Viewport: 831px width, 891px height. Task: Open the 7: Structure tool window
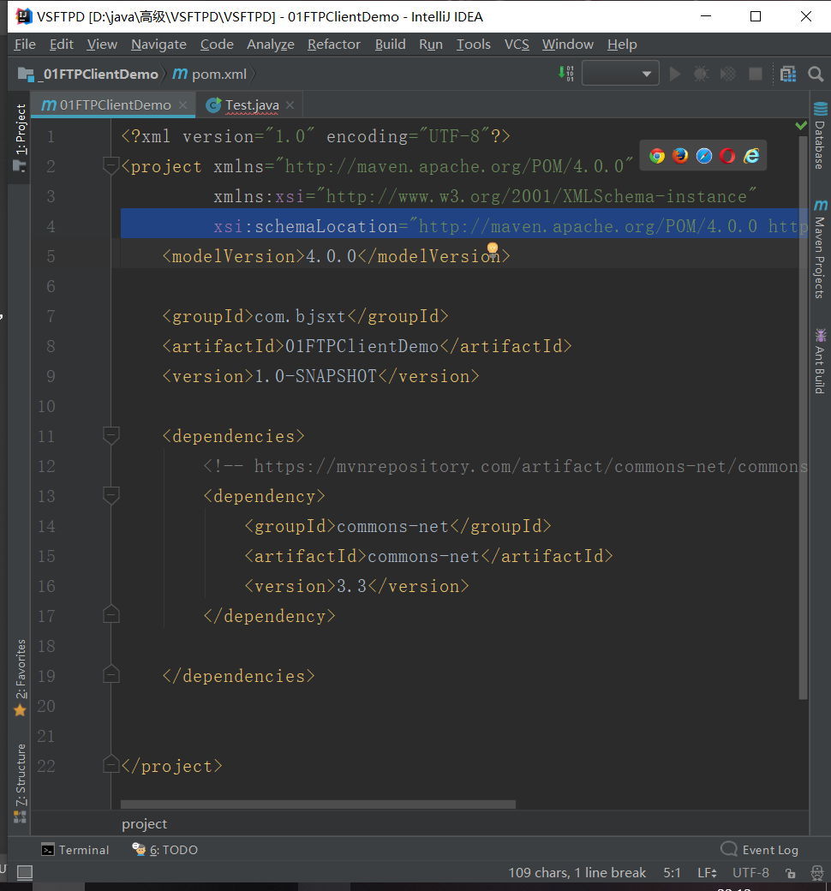21,783
